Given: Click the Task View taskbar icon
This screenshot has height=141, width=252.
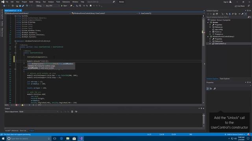Looking at the screenshot, I should [55, 138].
